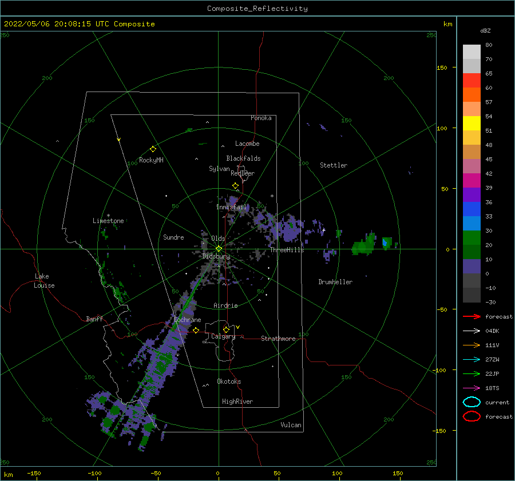Click the Drumheller label

click(335, 282)
